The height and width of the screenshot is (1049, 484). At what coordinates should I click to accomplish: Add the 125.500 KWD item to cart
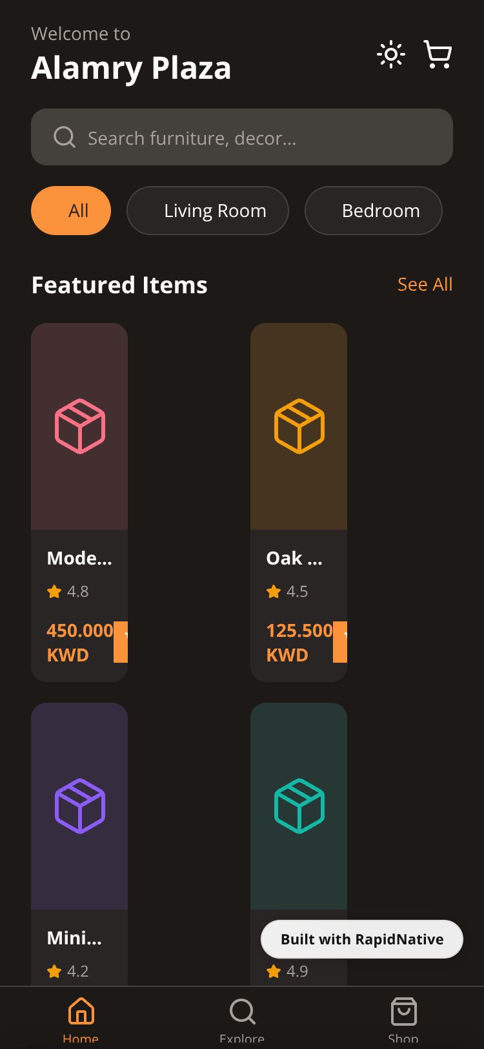point(341,642)
